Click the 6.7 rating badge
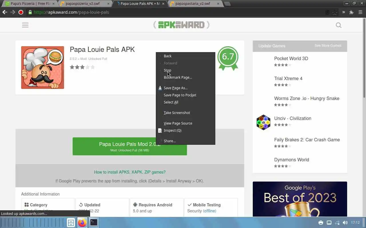 228,58
